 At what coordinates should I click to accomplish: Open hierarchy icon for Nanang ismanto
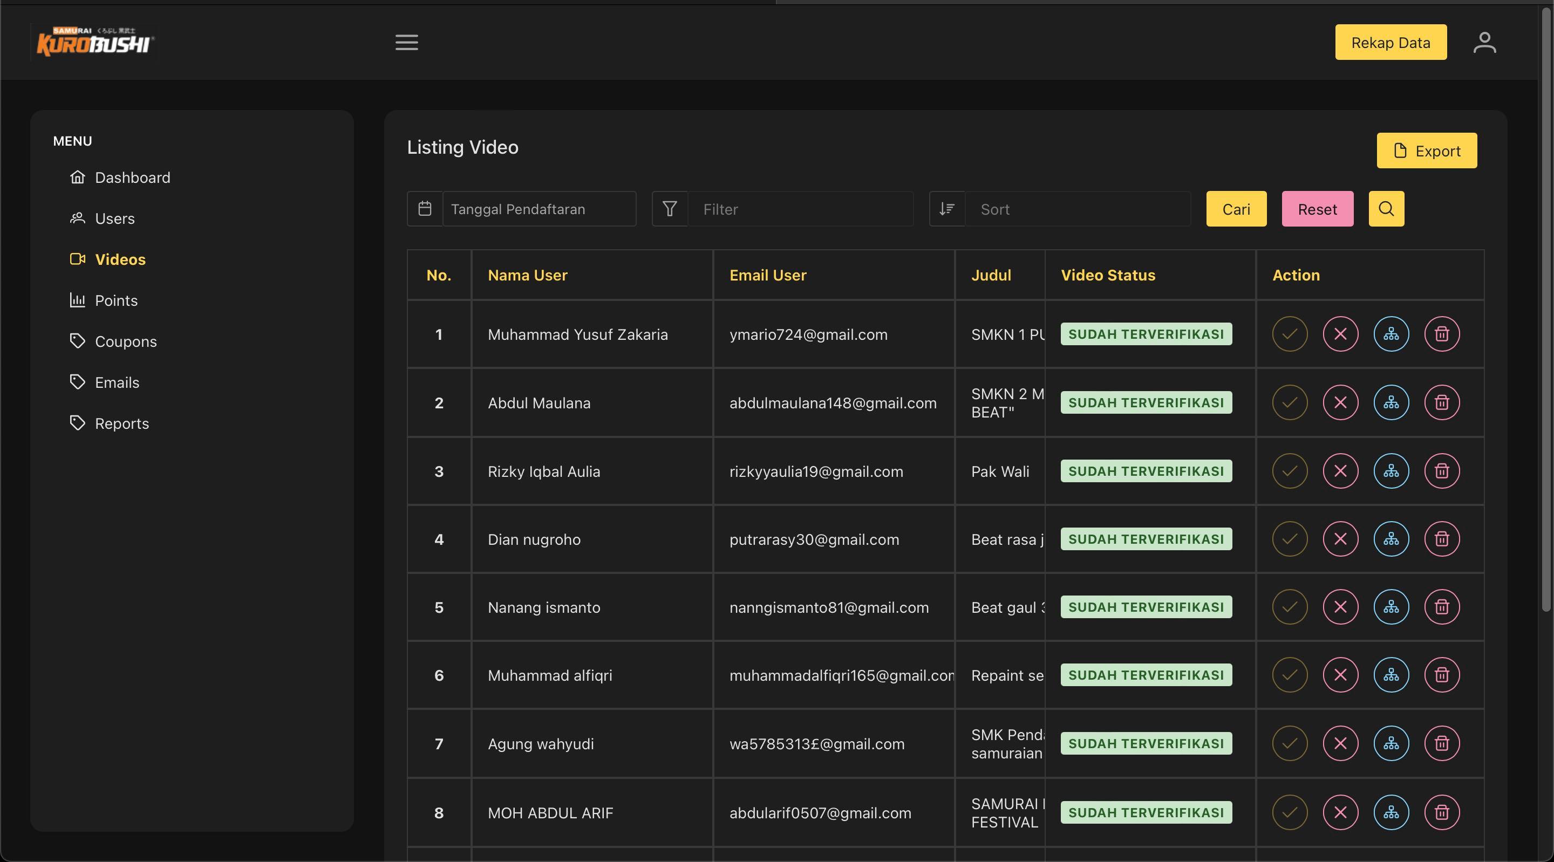pos(1391,607)
